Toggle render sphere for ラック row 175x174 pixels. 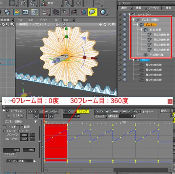tap(125, 60)
